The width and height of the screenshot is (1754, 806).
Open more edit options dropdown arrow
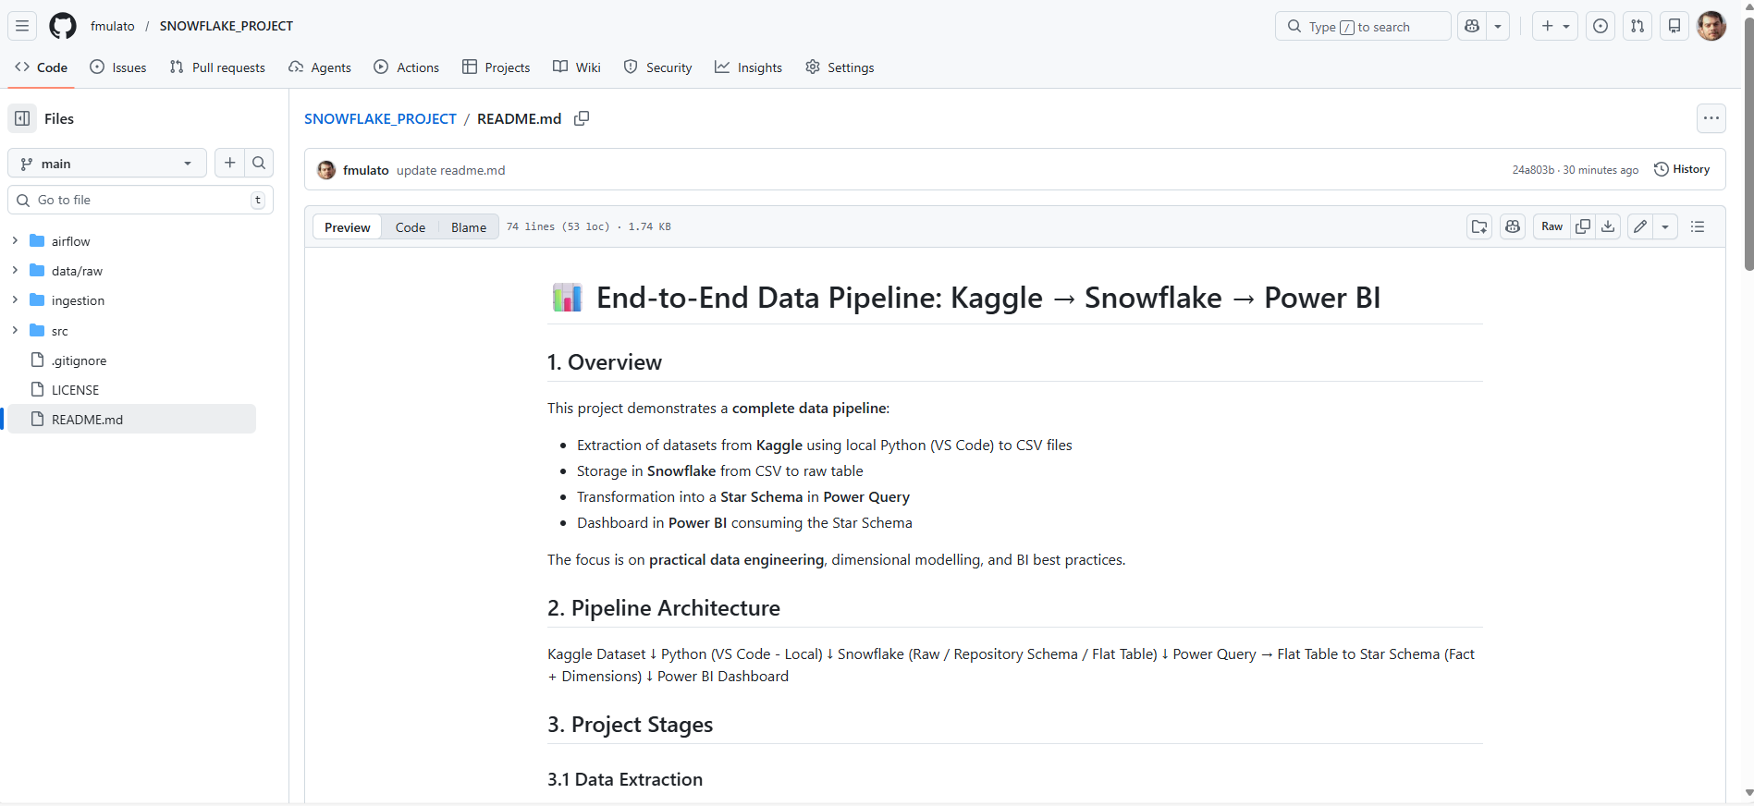click(1665, 226)
